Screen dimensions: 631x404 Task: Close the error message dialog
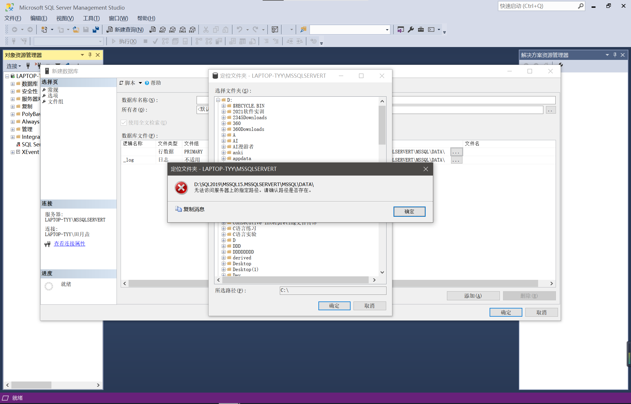426,169
